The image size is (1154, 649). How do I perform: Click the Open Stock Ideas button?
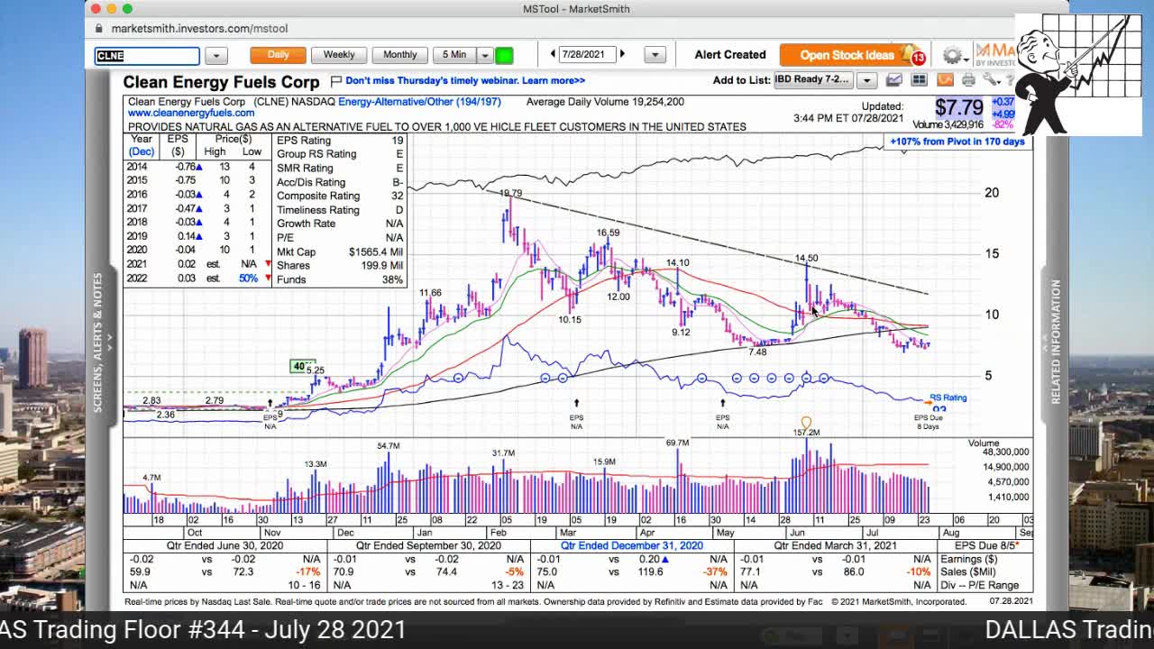tap(847, 55)
